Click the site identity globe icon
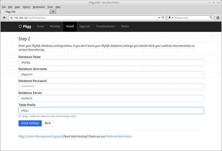Screen dimensions: 222x151 pos(11,18)
